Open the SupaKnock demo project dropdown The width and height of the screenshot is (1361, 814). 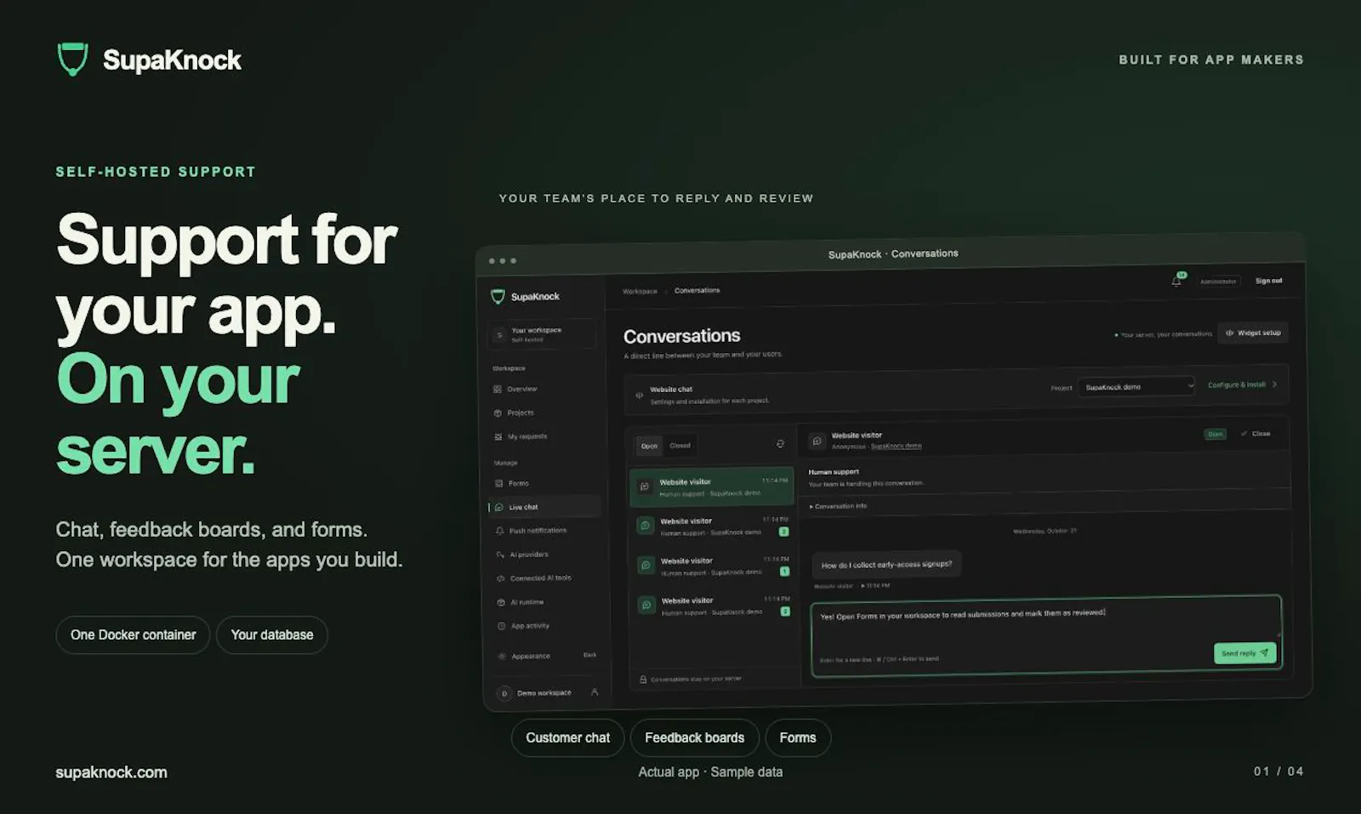[x=1136, y=387]
